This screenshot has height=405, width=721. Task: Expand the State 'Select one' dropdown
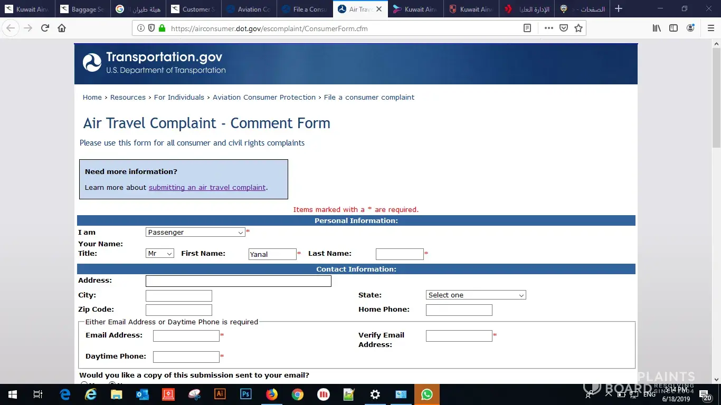click(476, 295)
